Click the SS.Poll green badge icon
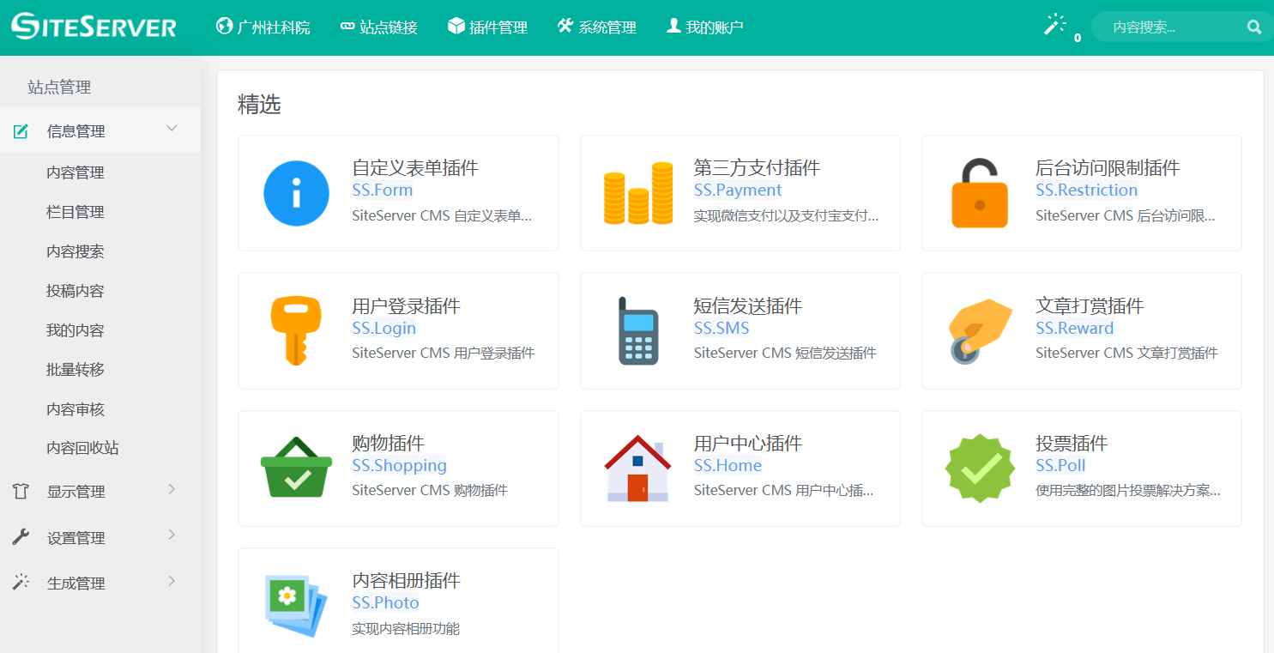Screen dimensions: 1274x653 pos(980,469)
